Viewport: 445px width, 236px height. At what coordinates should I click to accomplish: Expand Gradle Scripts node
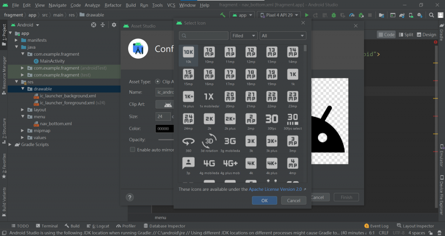tap(10, 145)
